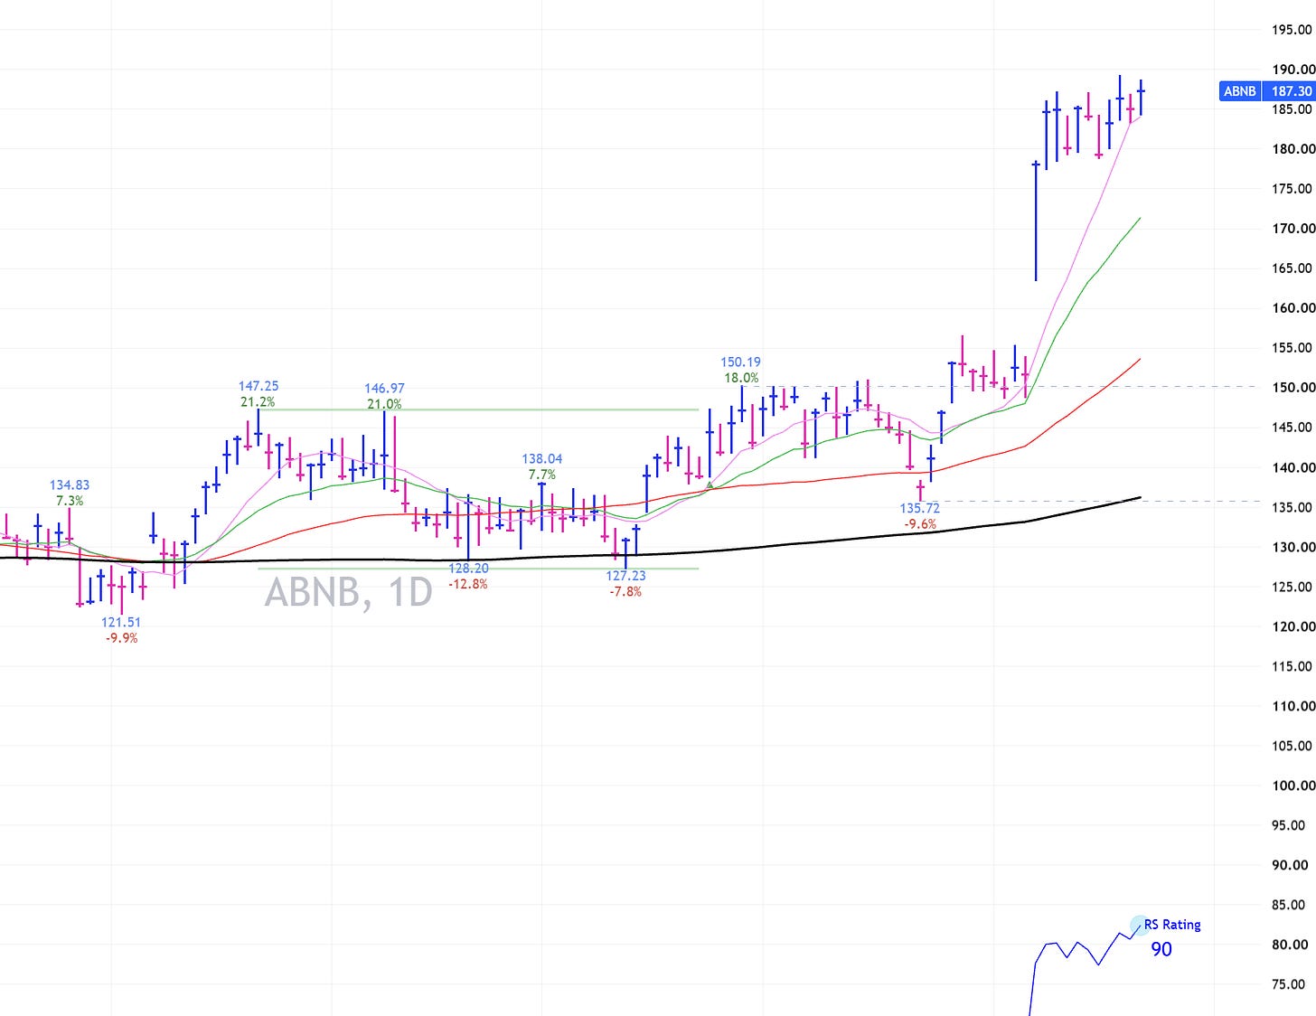
Task: Click the ABNB ticker badge on the price axis
Action: [1239, 91]
